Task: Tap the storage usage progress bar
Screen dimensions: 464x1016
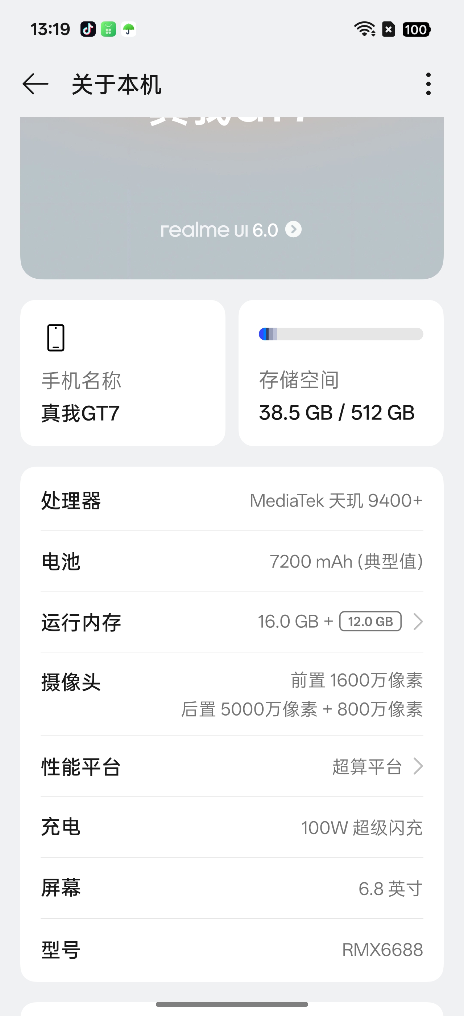Action: coord(341,334)
